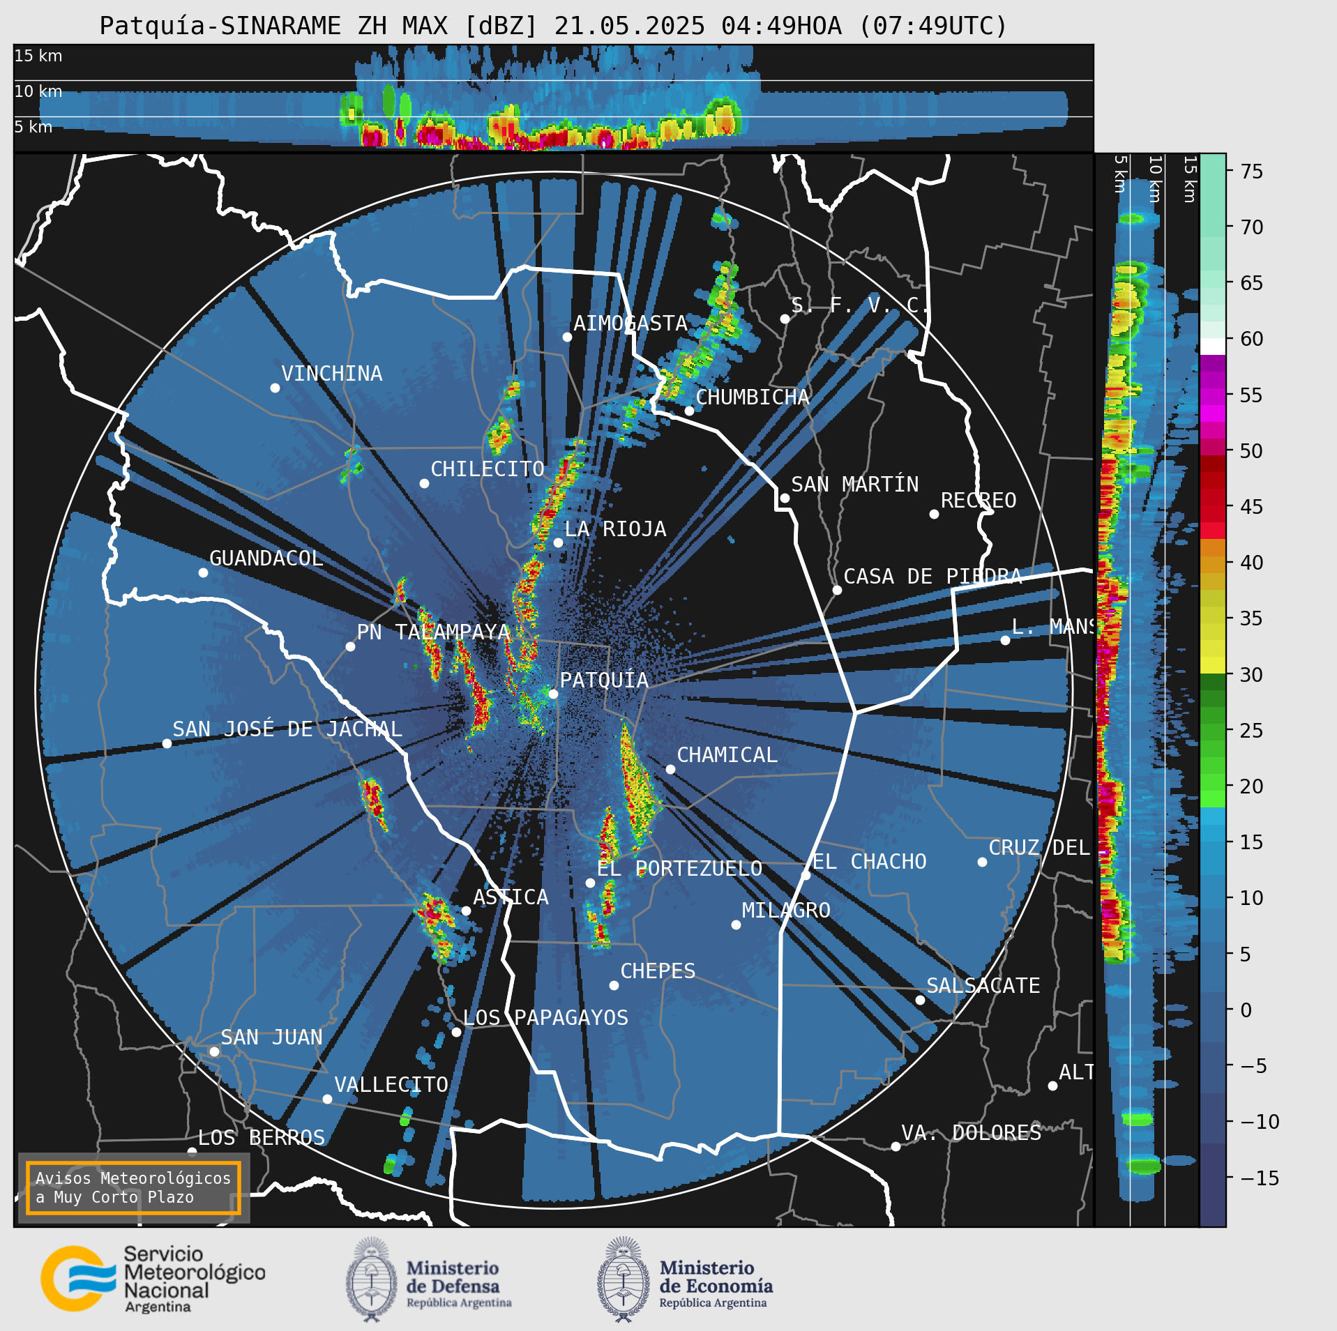
Task: Click the LOS BERROS marker dot
Action: [x=192, y=1152]
